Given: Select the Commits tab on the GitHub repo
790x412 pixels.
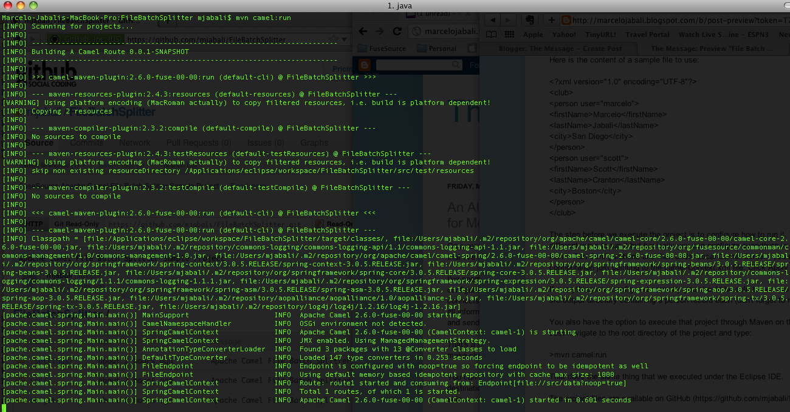Looking at the screenshot, I should pyautogui.click(x=87, y=143).
